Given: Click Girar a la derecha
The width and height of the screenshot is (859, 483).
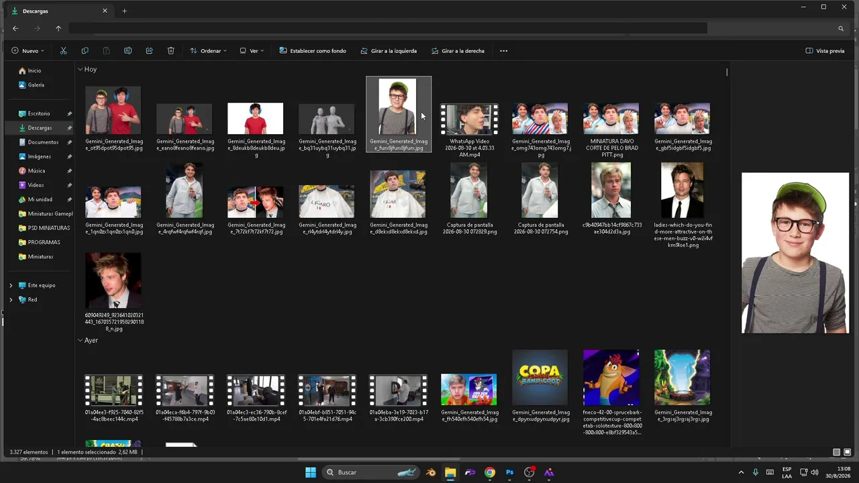Looking at the screenshot, I should [458, 50].
